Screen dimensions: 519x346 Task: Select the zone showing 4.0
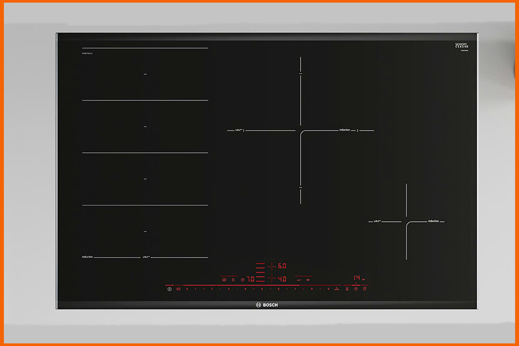coord(282,279)
